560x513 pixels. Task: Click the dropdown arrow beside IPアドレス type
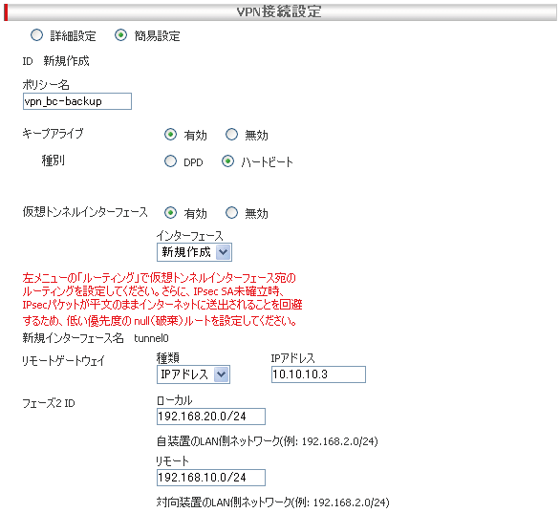click(x=222, y=374)
